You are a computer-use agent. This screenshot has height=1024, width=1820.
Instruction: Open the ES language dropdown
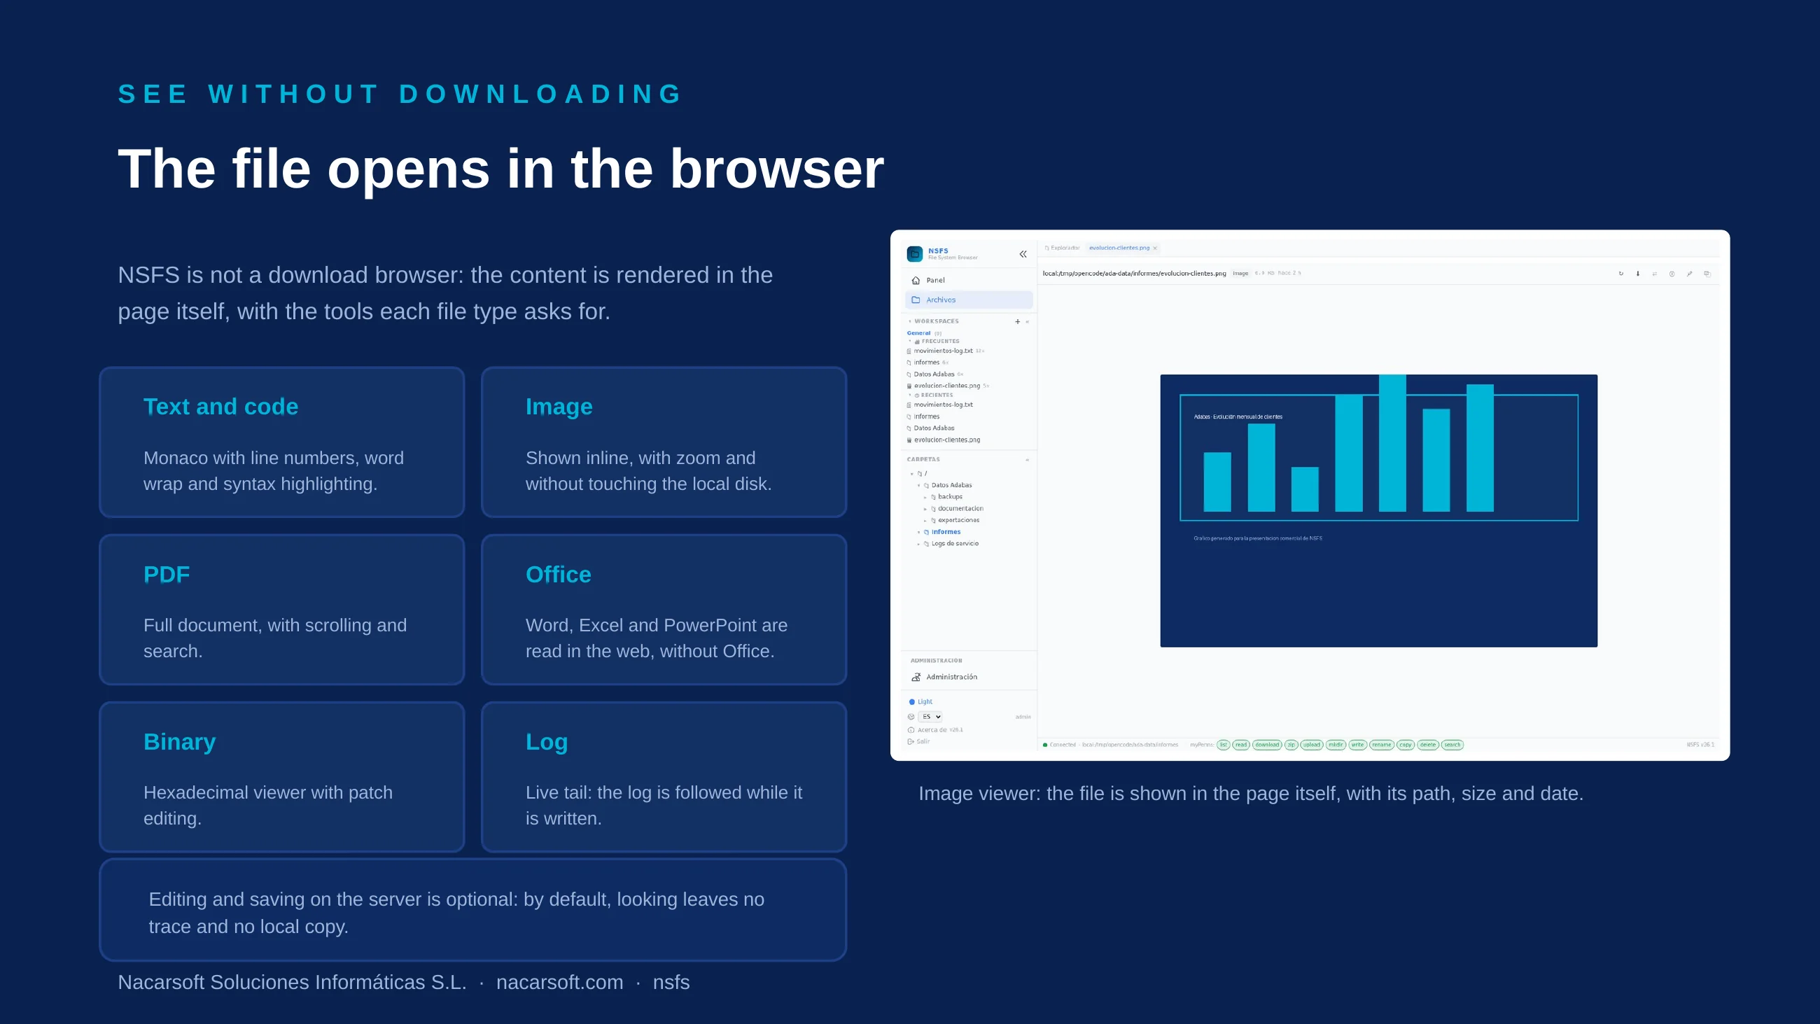930,717
